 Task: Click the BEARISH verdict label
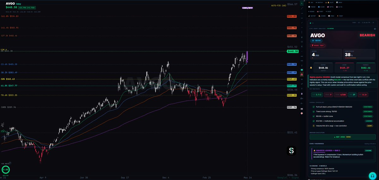point(368,35)
